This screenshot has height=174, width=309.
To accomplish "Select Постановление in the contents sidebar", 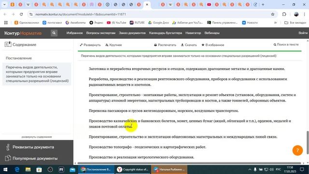I will pyautogui.click(x=19, y=58).
